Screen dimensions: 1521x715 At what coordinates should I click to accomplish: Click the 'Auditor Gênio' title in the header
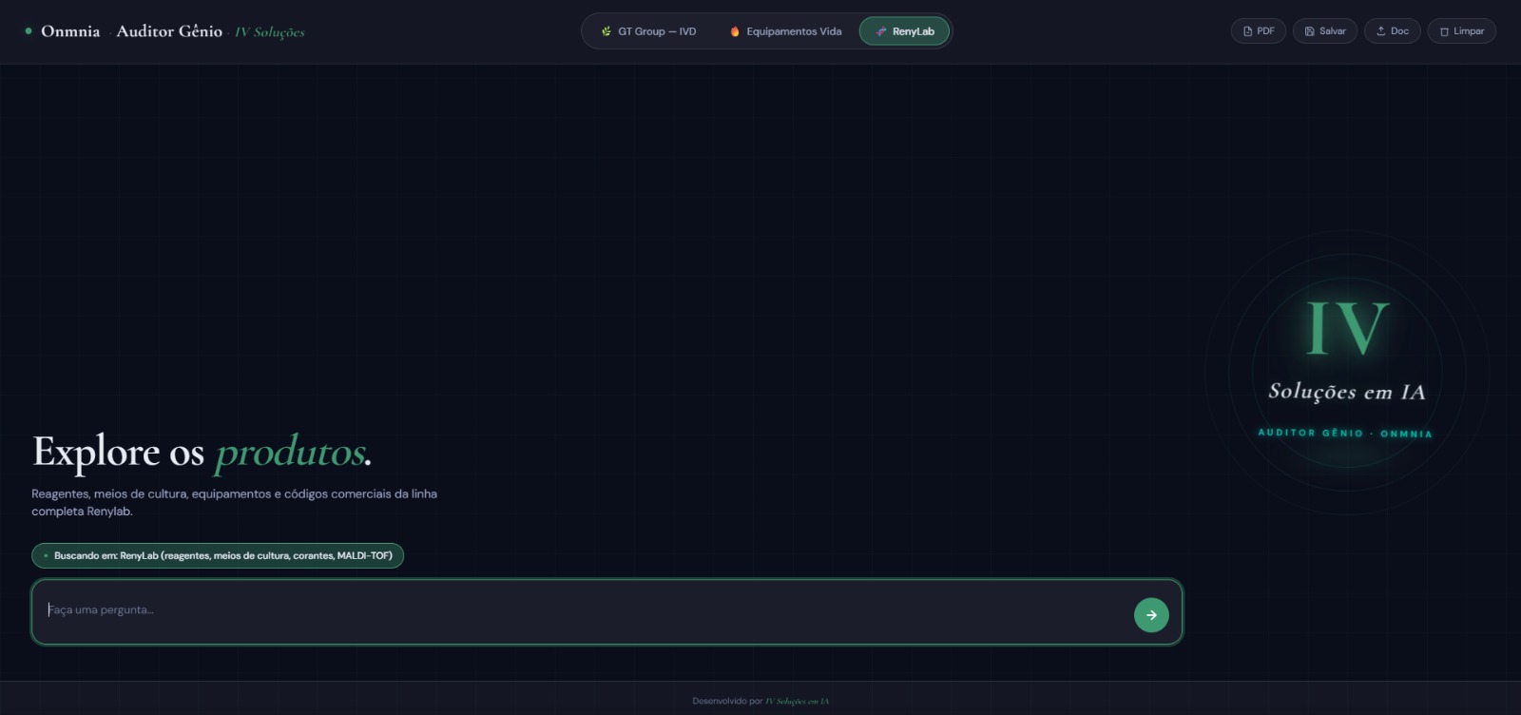[169, 31]
